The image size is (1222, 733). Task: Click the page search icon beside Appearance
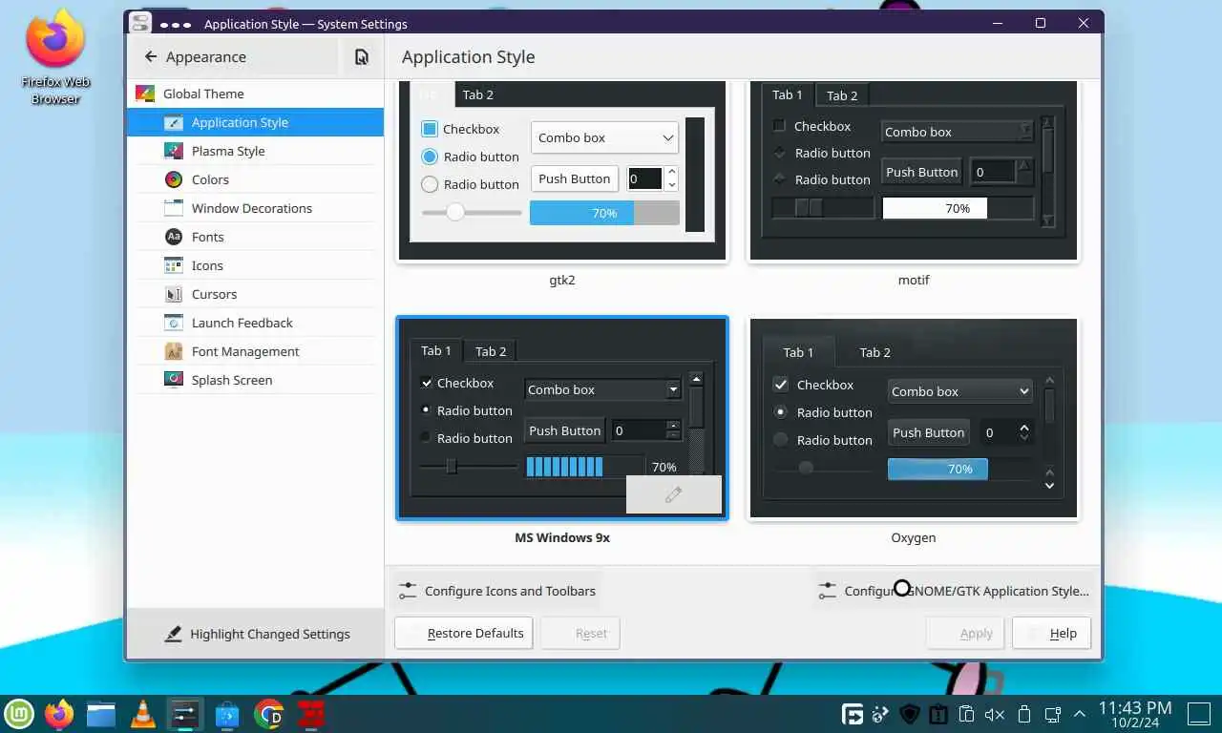362,57
